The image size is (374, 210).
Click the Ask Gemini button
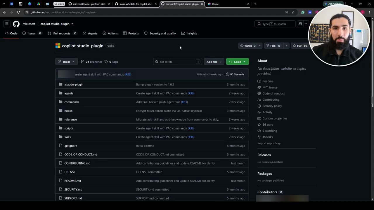point(333,4)
